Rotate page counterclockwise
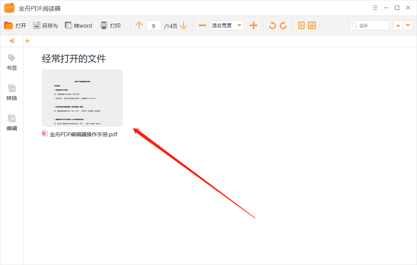 pos(273,25)
